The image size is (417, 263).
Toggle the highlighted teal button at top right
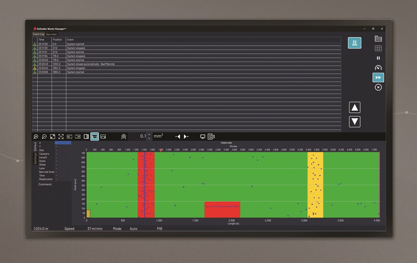click(354, 43)
